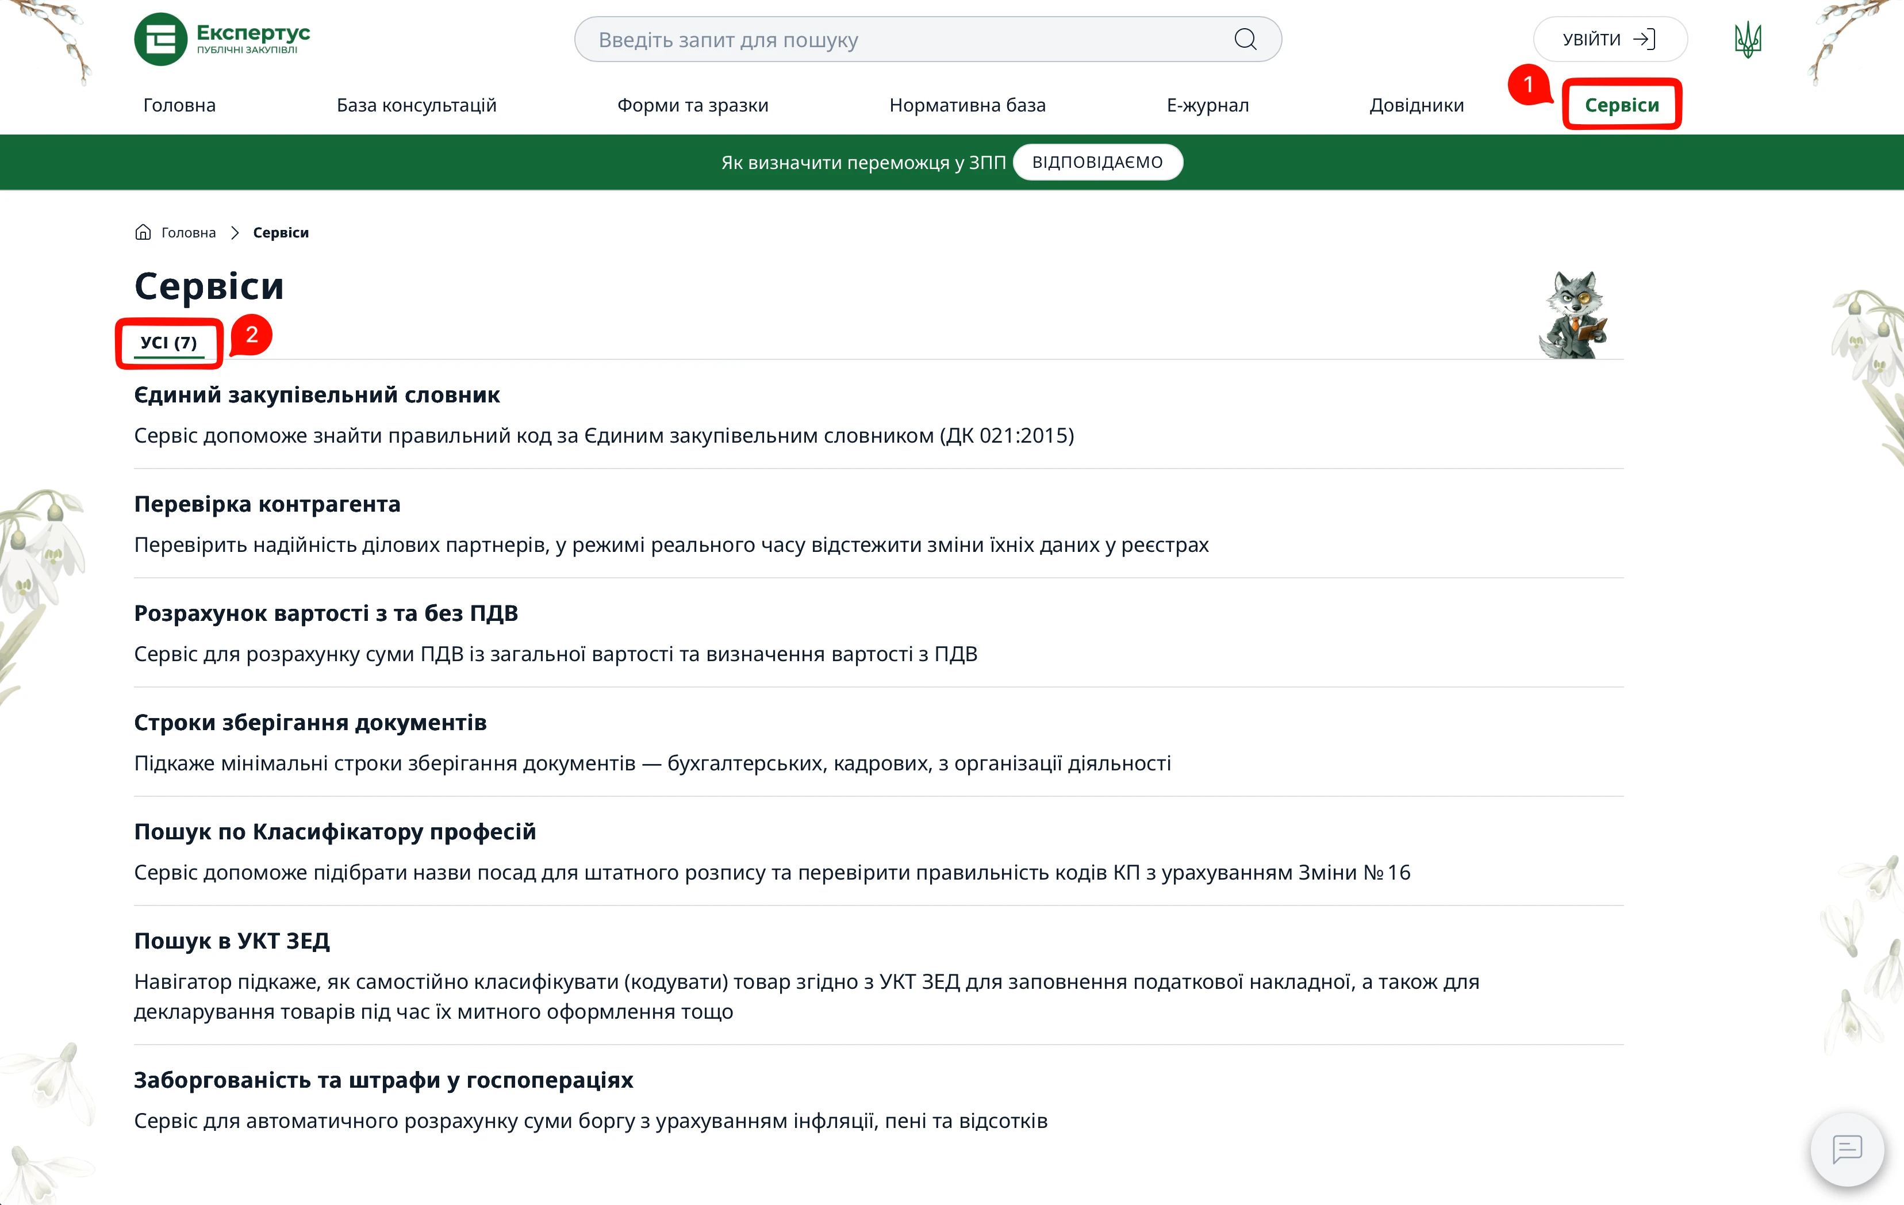Click inside the search input field

[x=870, y=39]
